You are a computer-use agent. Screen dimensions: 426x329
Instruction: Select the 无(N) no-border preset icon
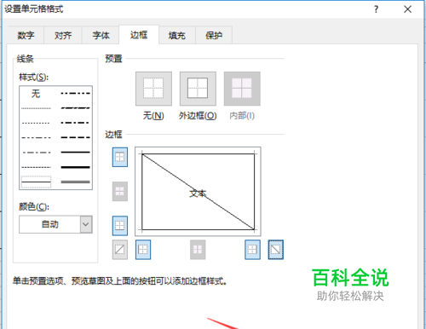(x=153, y=89)
